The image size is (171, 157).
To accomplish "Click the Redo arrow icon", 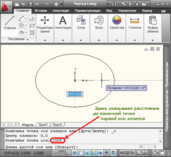I will pyautogui.click(x=47, y=4).
